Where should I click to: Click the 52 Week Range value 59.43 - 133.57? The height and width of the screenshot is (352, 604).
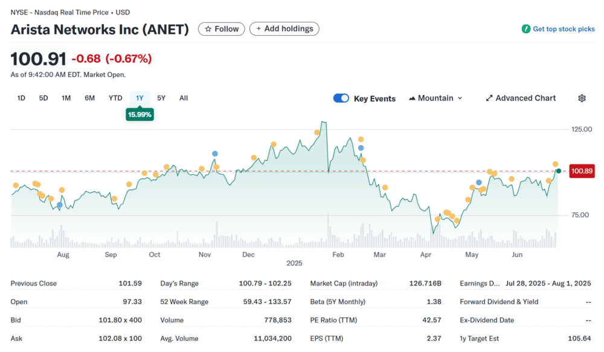[268, 302]
